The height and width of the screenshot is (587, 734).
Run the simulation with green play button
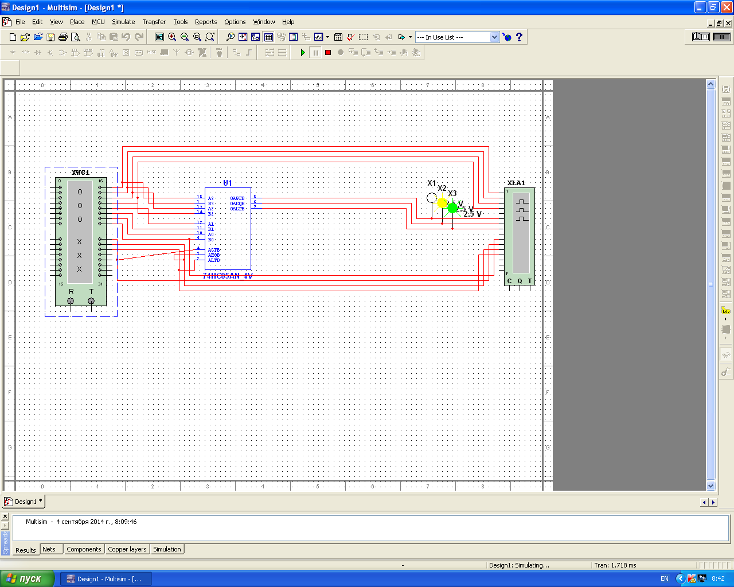pyautogui.click(x=303, y=53)
